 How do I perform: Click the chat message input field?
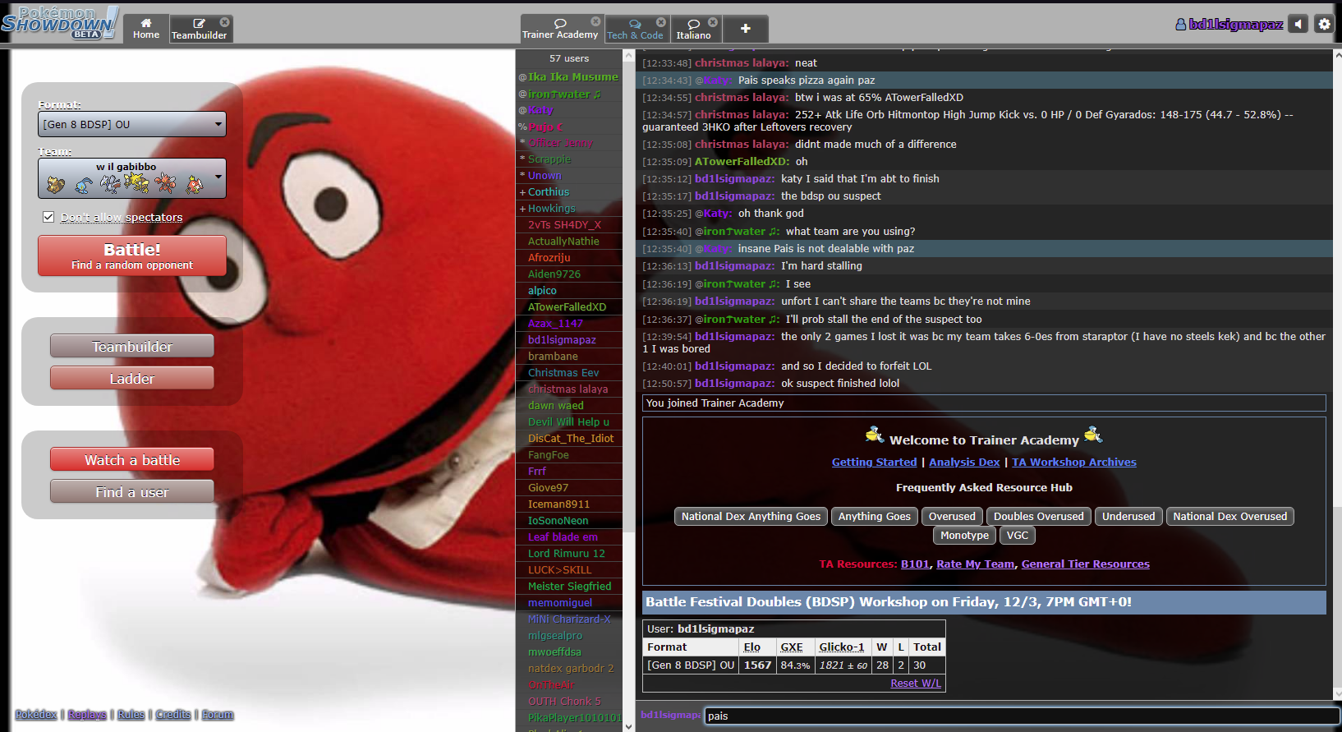[1022, 716]
